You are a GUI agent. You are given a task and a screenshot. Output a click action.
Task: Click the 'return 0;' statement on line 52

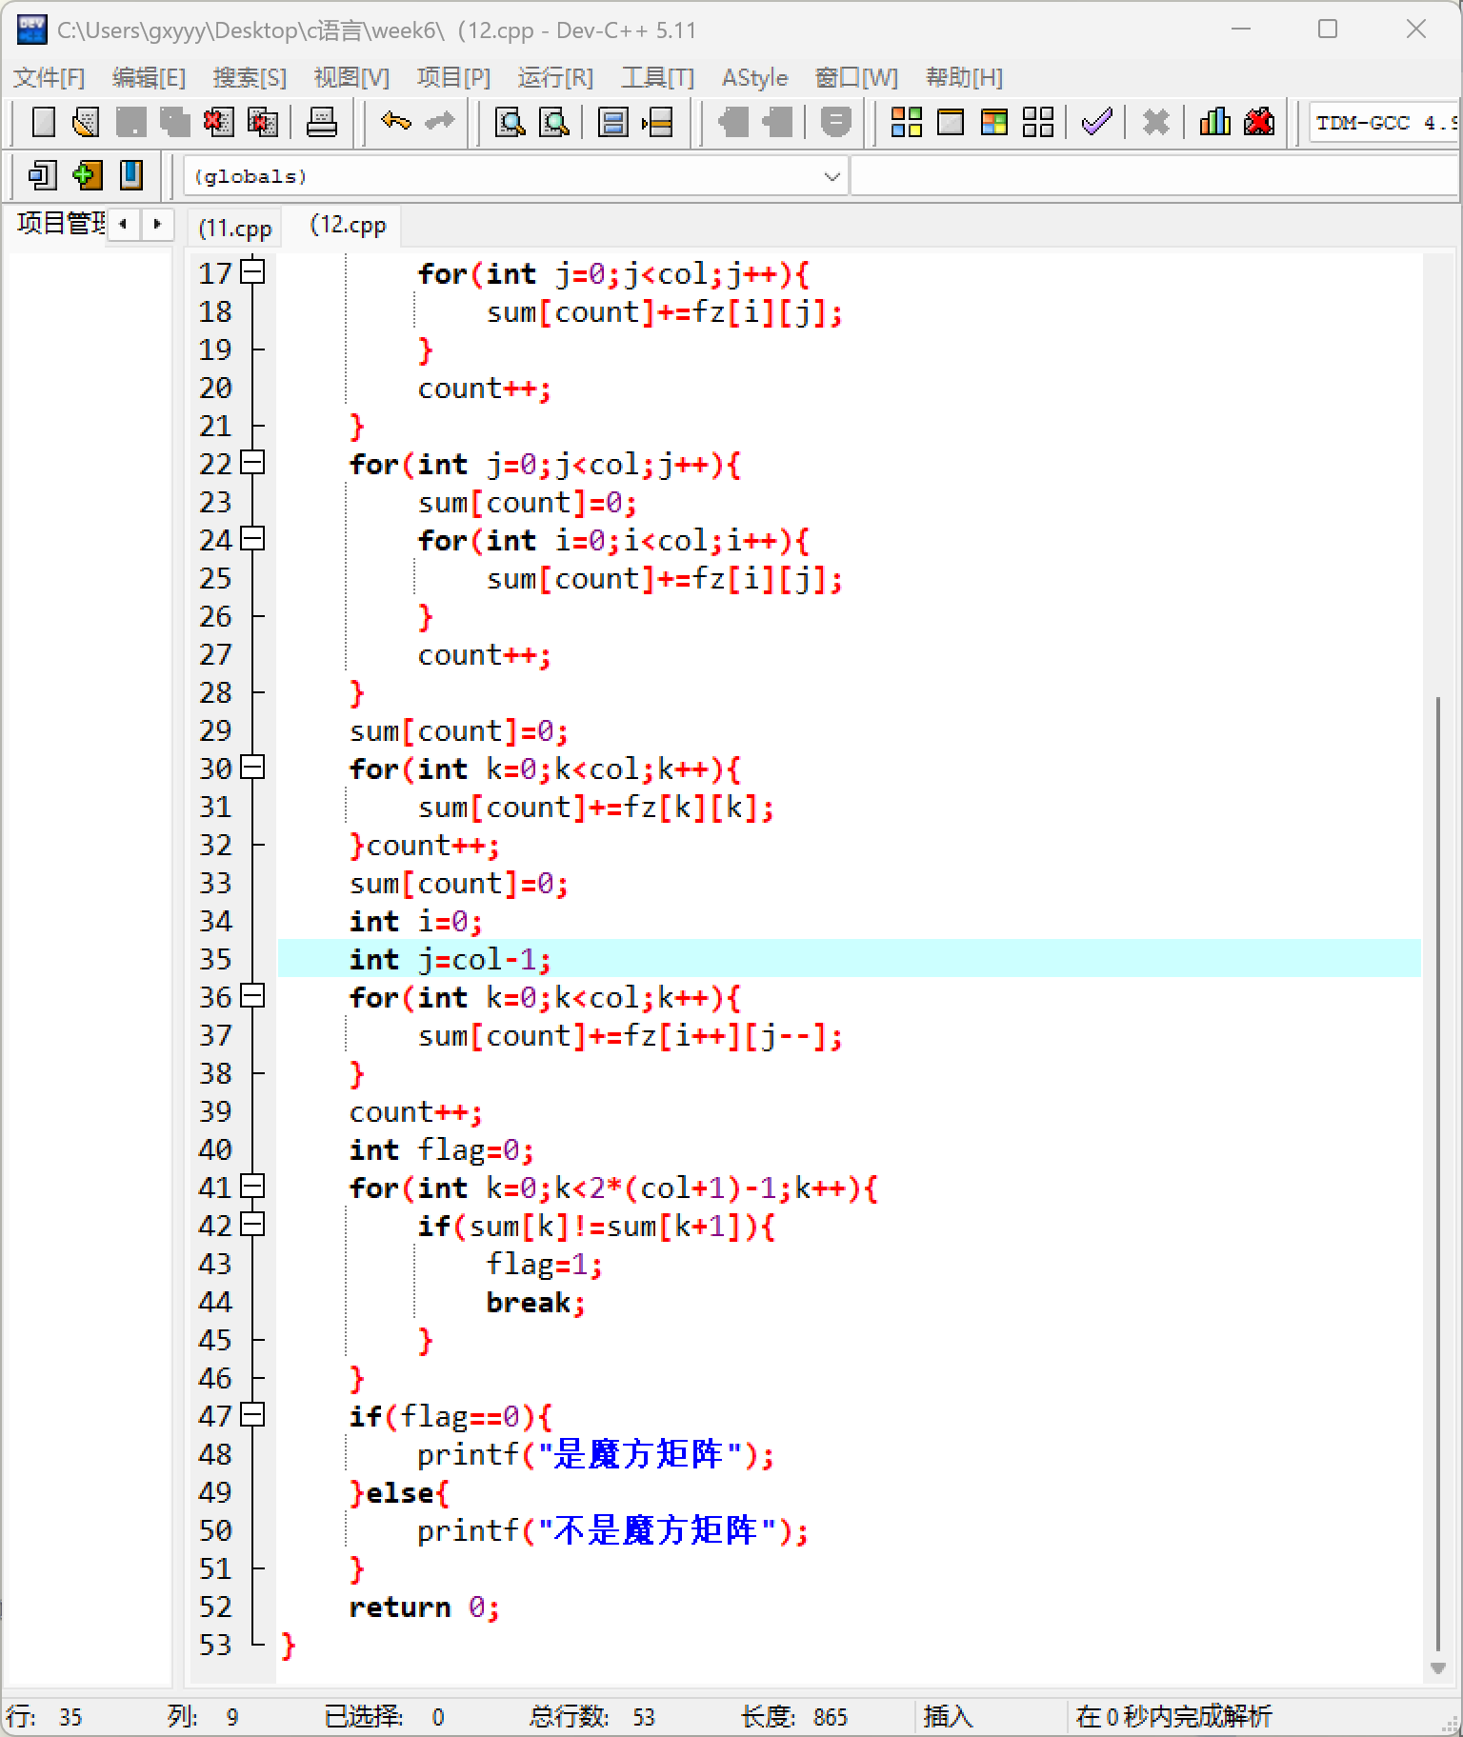point(424,1607)
